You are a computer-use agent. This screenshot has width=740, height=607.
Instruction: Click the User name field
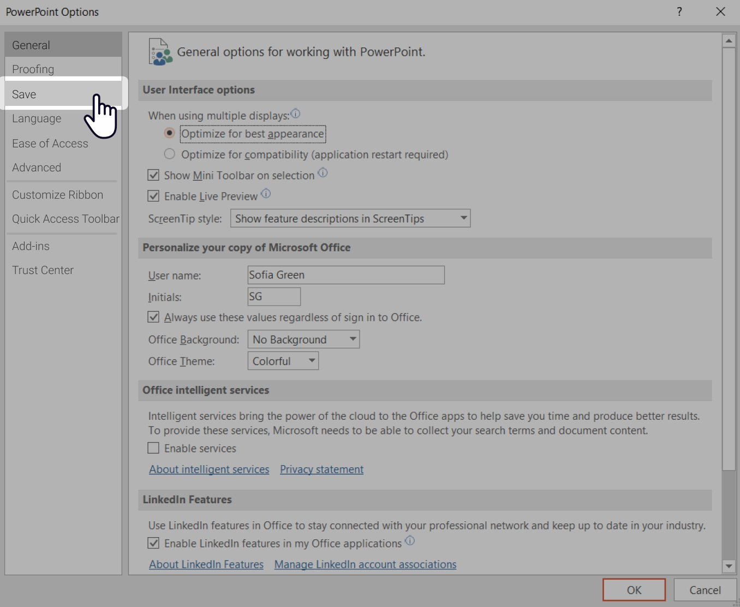coord(346,275)
